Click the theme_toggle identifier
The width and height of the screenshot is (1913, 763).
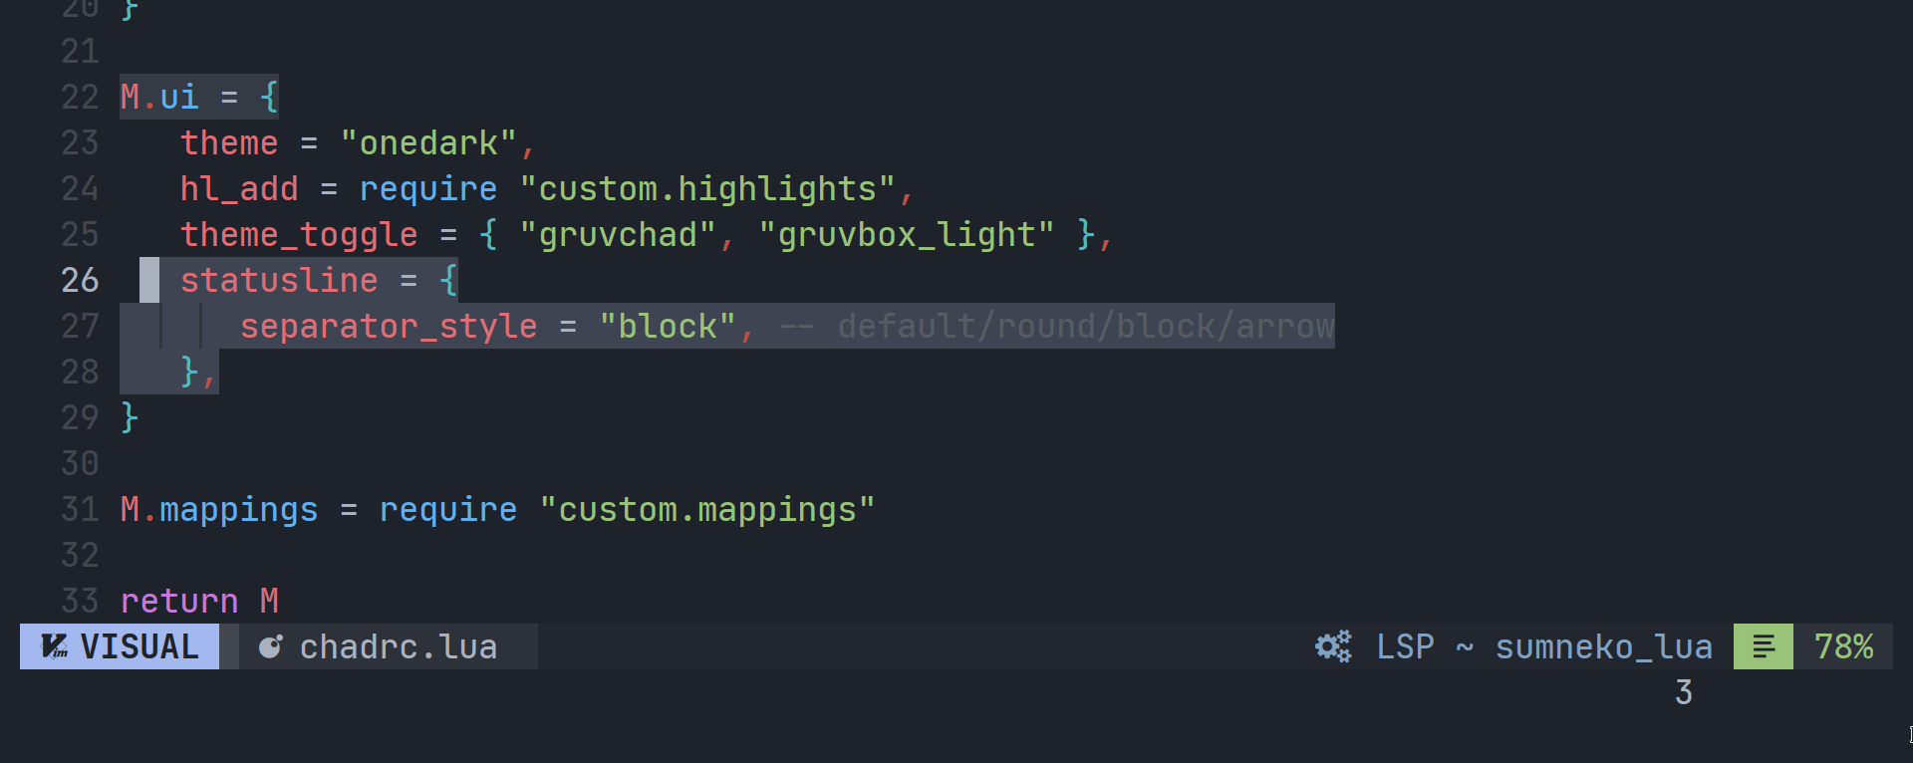pos(299,234)
